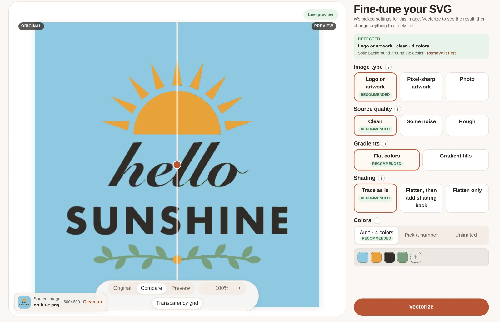Click the Remove it first link

(441, 53)
